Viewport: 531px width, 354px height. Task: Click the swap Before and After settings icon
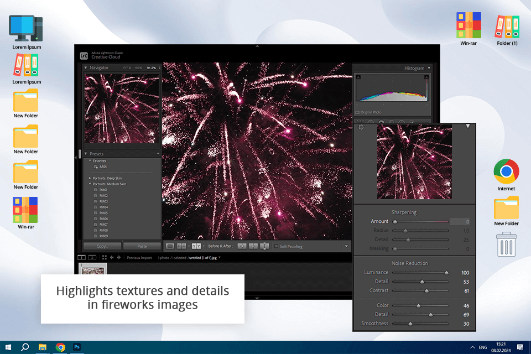coord(264,246)
